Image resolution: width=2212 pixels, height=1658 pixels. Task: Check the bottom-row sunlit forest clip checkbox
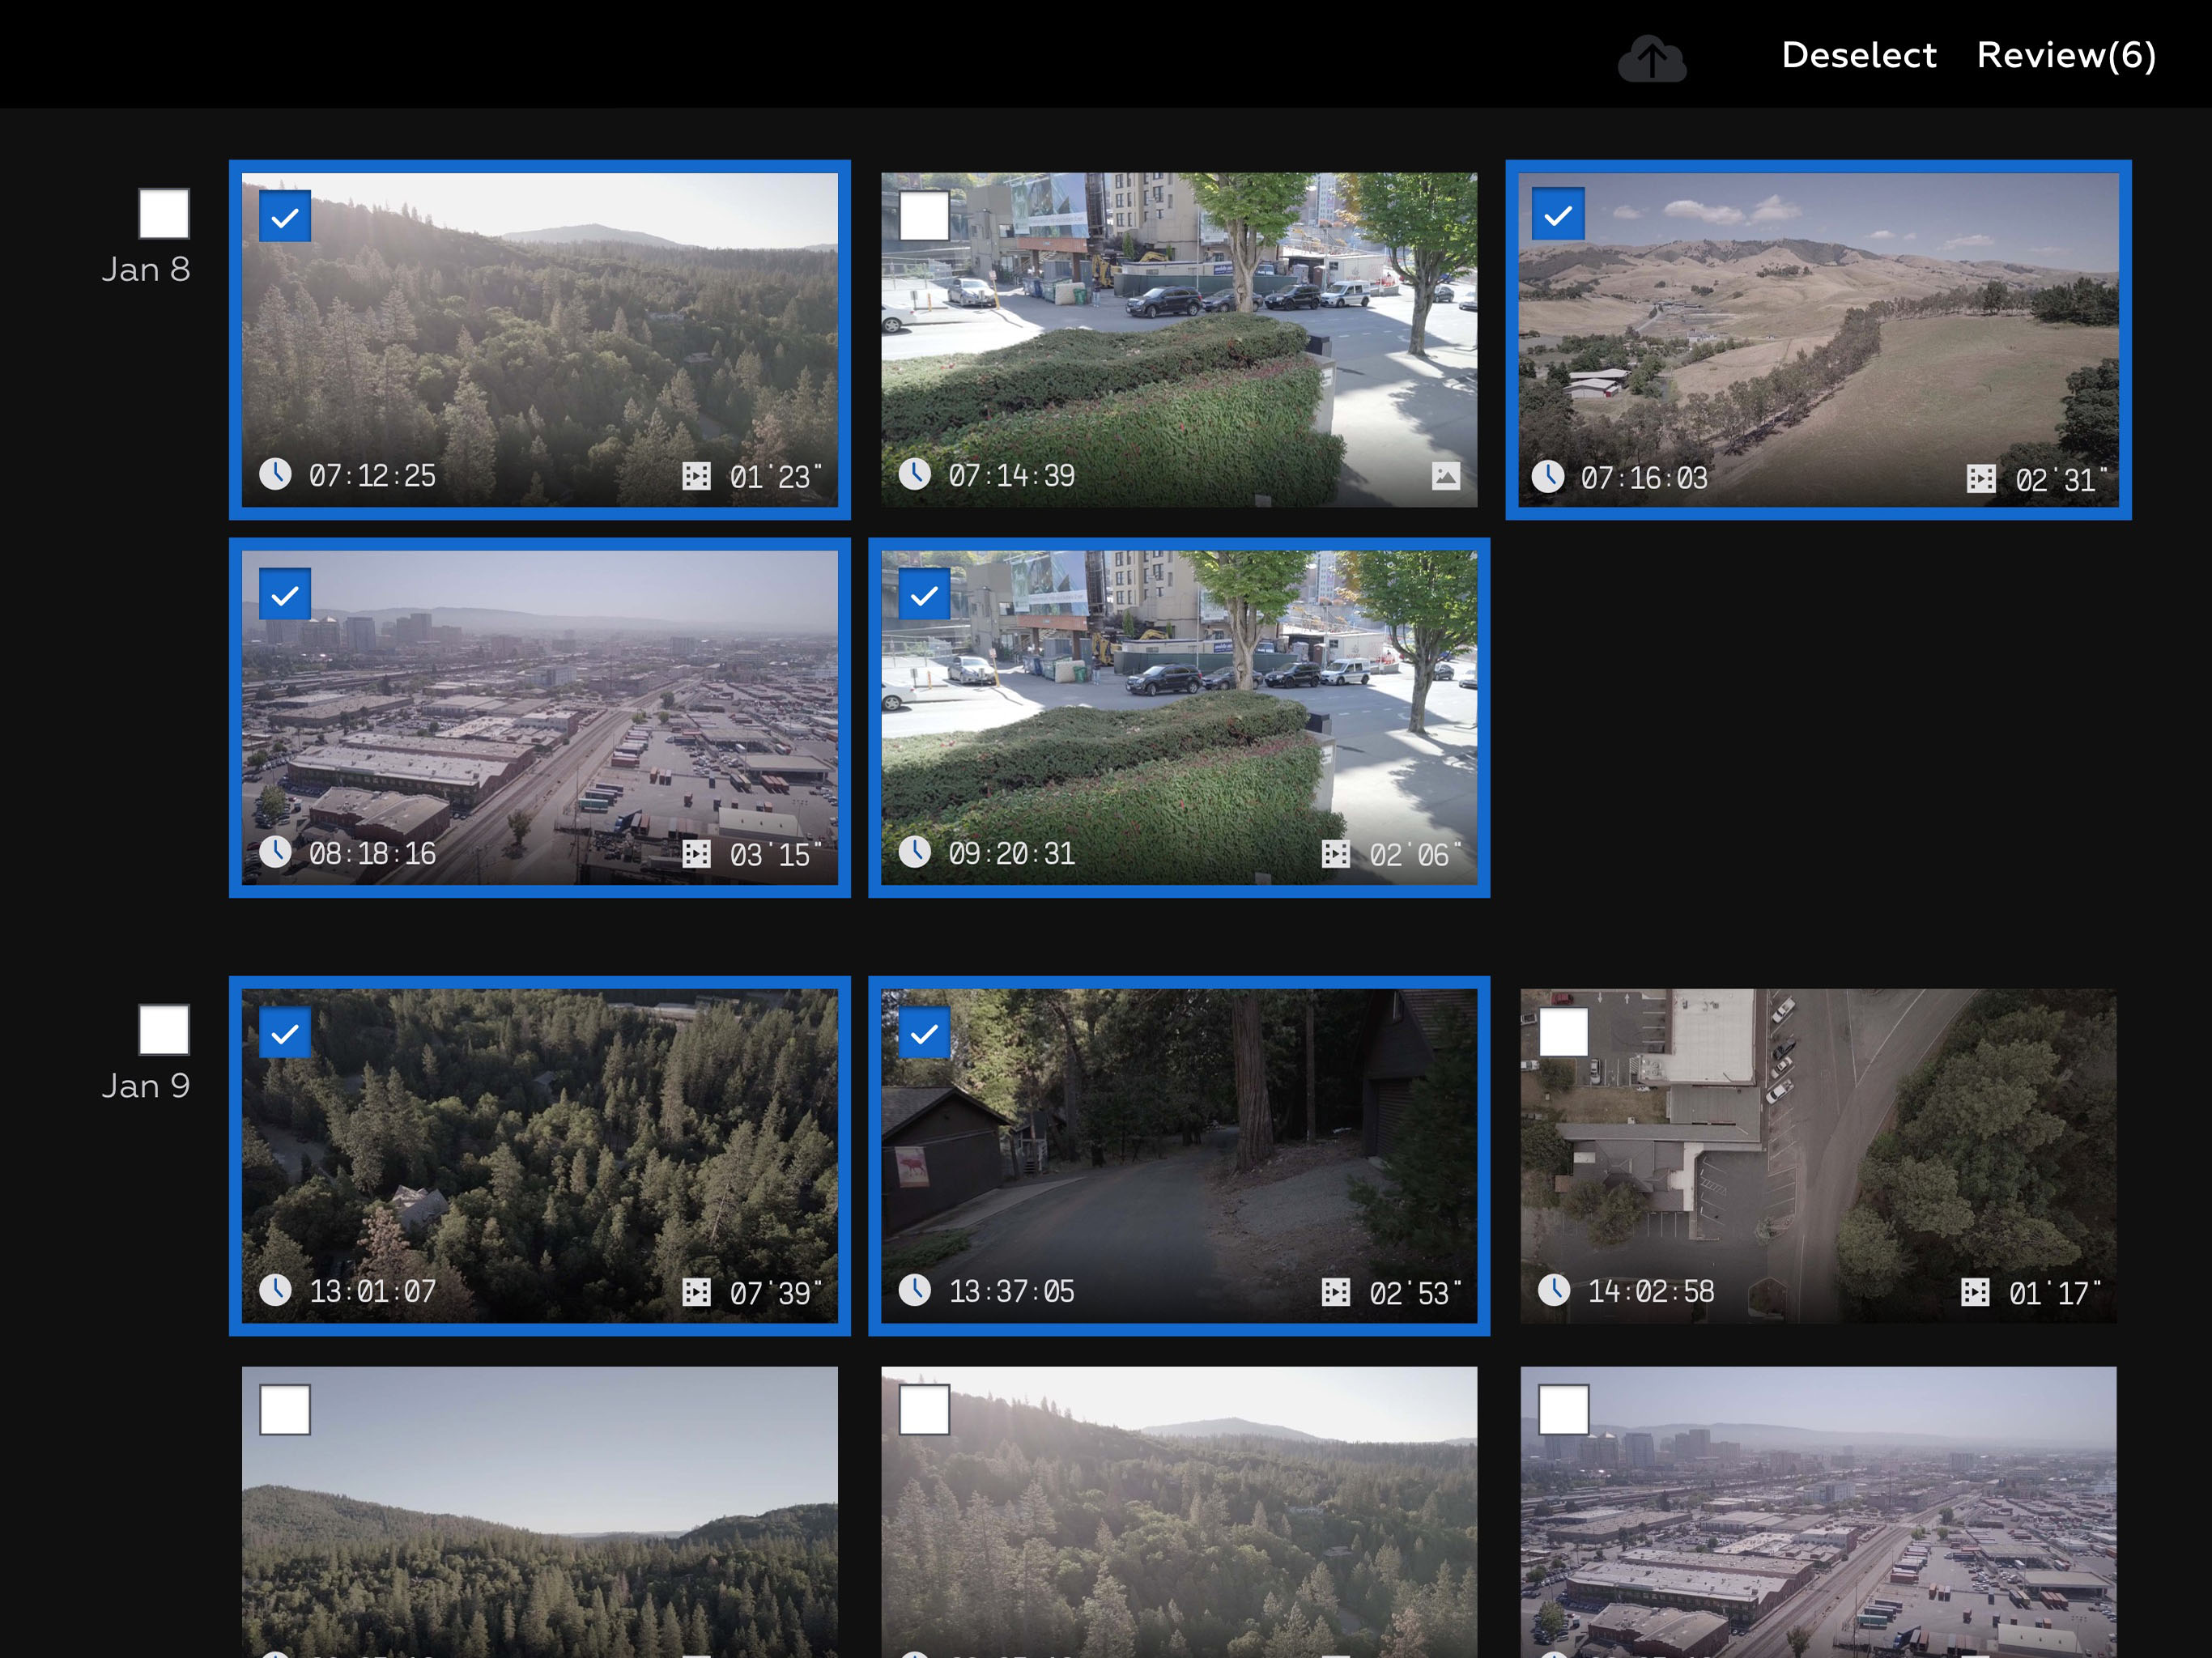coord(924,1410)
